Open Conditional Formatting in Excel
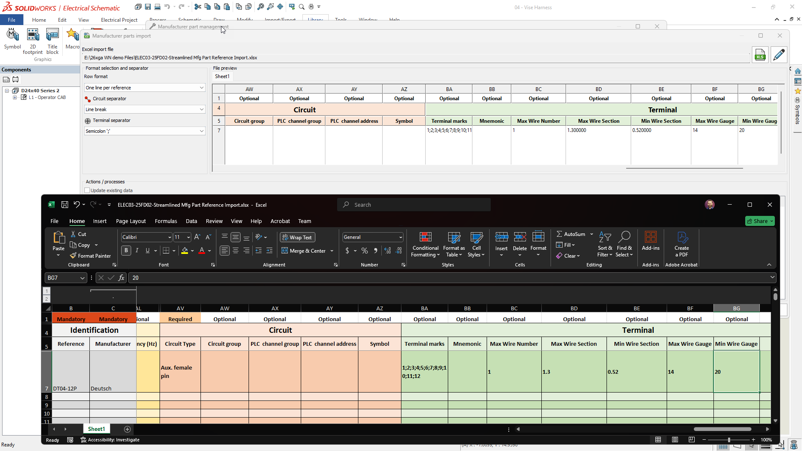Viewport: 802px width, 451px height. (425, 245)
